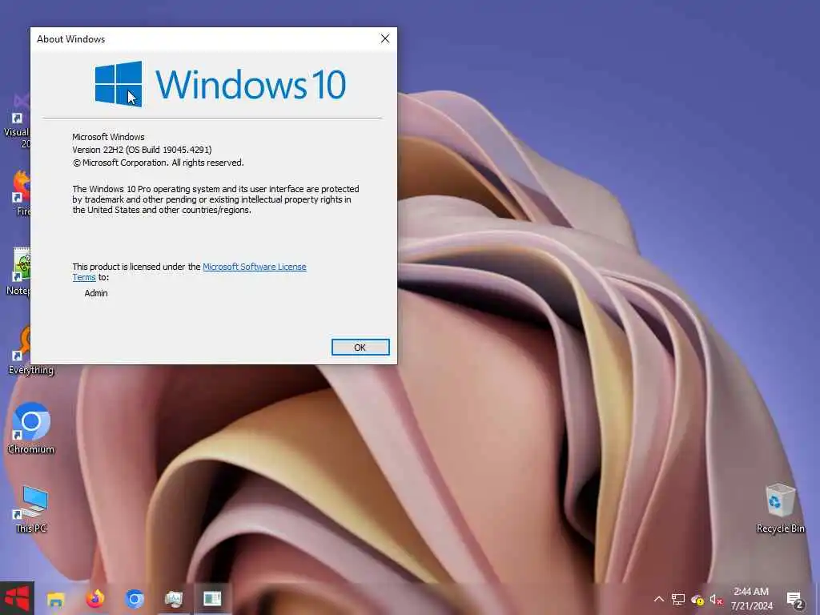The height and width of the screenshot is (615, 820).
Task: Open File Explorer from the taskbar
Action: (56, 599)
